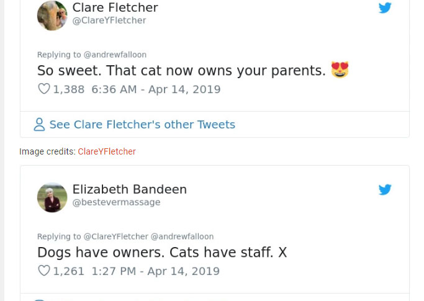Click the 1,261 likes count
This screenshot has height=301, width=424.
click(68, 271)
